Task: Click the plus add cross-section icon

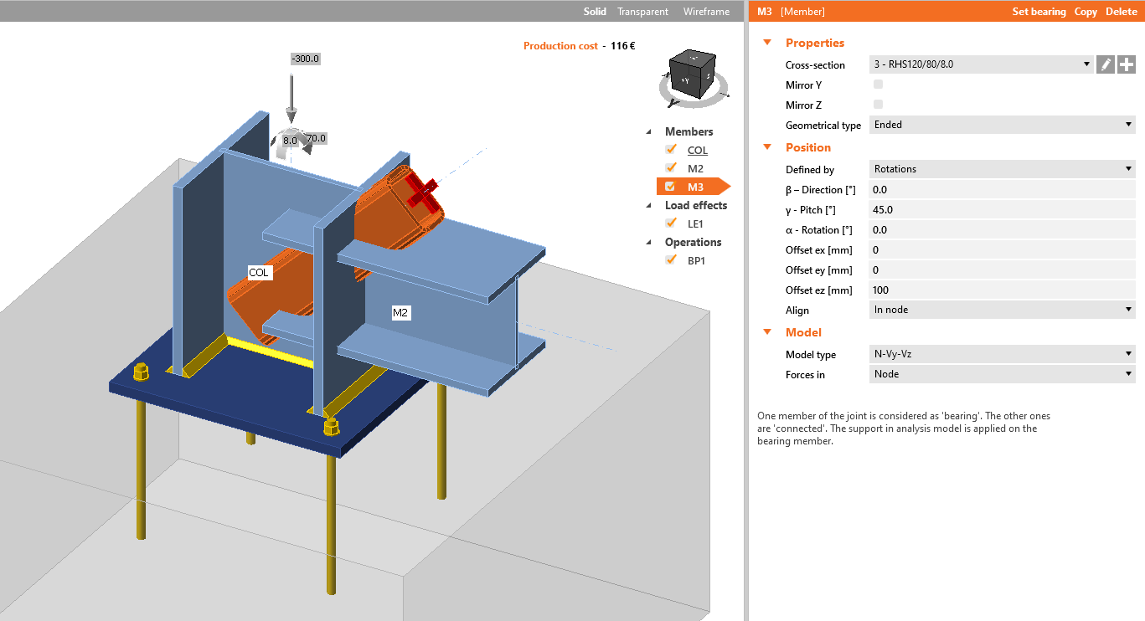Action: click(x=1127, y=64)
